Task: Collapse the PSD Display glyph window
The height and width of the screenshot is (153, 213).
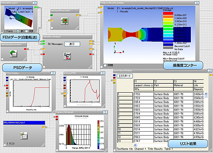Action: pyautogui.click(x=53, y=73)
